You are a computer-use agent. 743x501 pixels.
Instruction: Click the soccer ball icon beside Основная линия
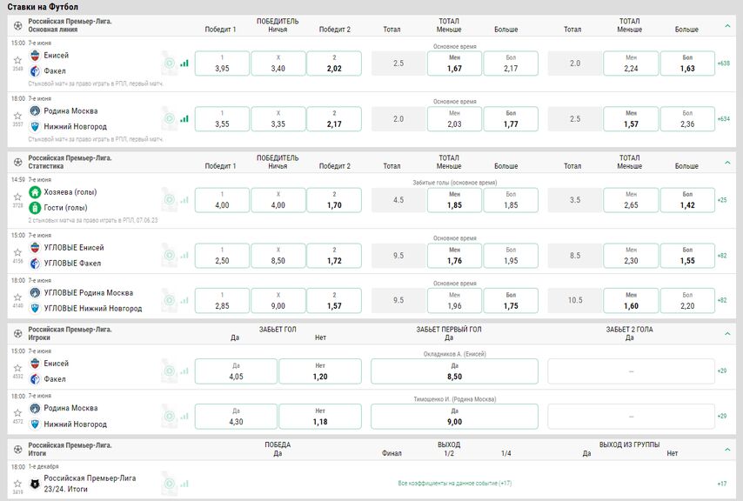click(17, 25)
